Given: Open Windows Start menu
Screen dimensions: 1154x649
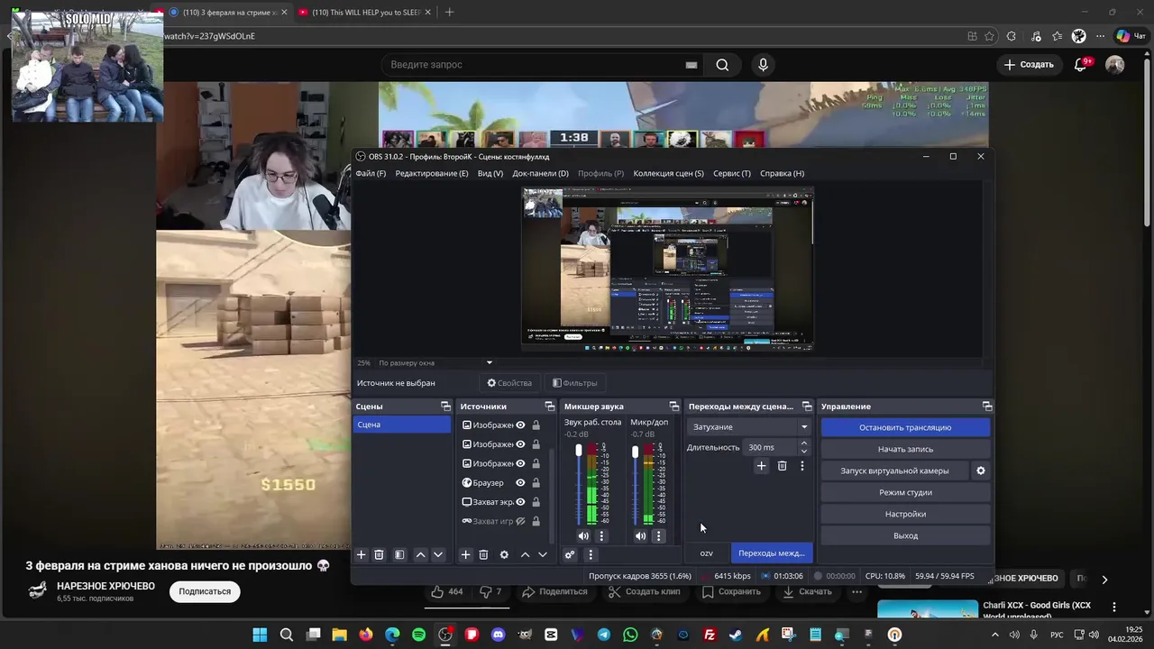Looking at the screenshot, I should point(260,635).
